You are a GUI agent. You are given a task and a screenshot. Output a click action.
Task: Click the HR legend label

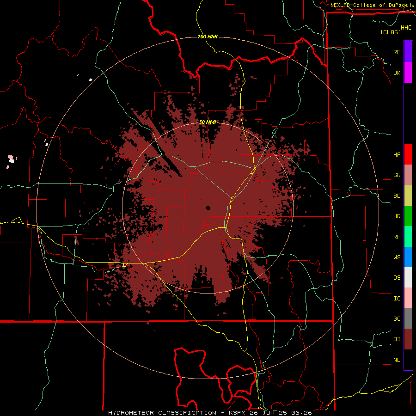point(397,216)
